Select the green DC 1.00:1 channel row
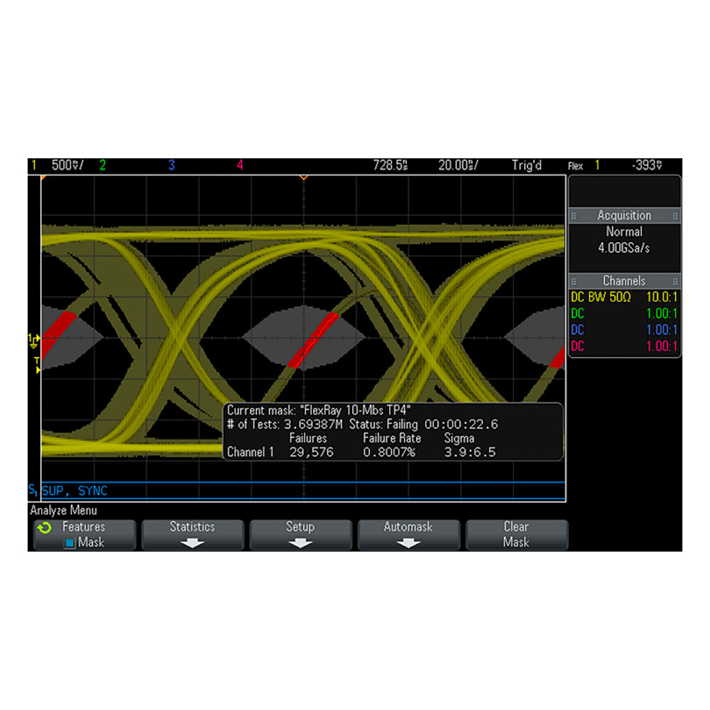This screenshot has width=710, height=710. pyautogui.click(x=624, y=313)
